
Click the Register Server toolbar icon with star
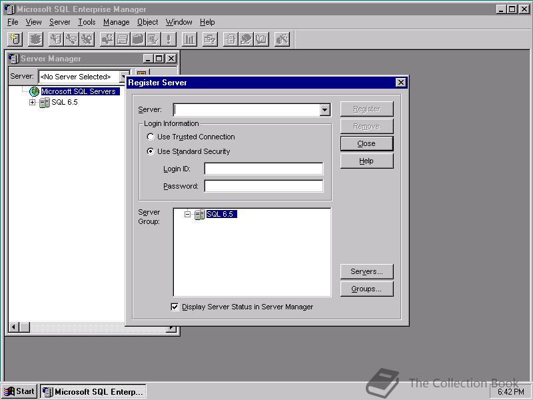click(x=15, y=39)
